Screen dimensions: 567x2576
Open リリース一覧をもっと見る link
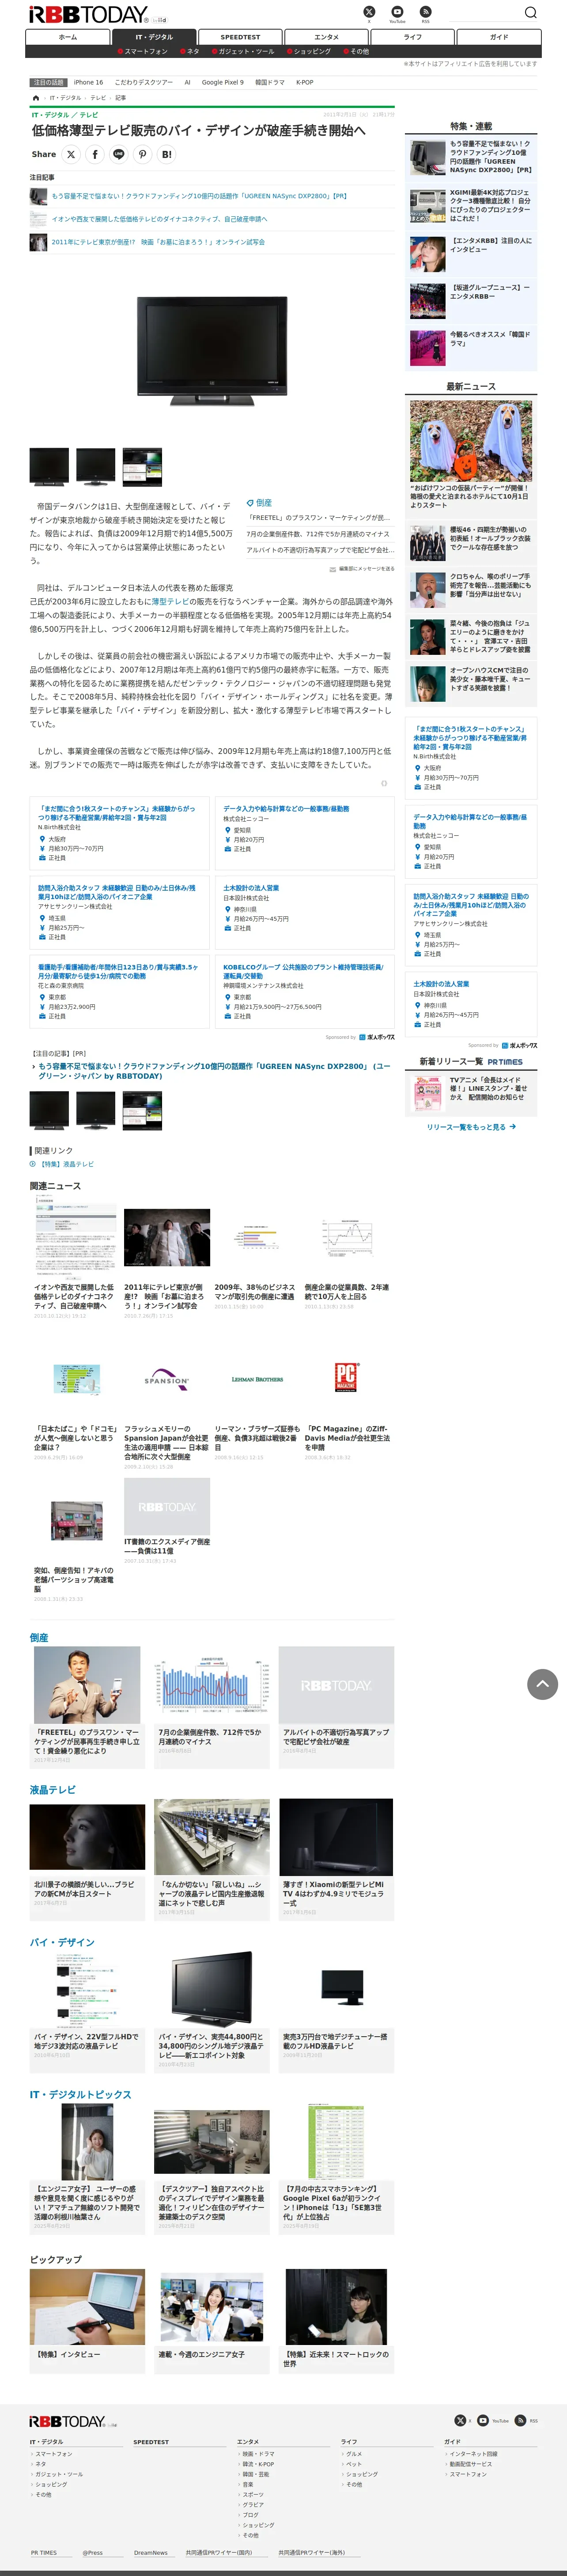pyautogui.click(x=471, y=1126)
